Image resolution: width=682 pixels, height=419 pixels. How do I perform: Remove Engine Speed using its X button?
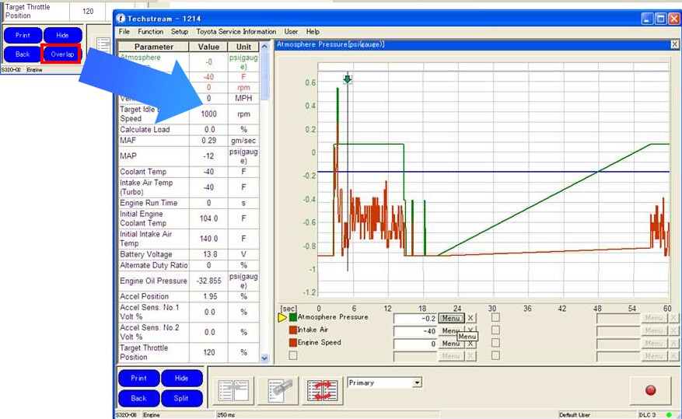click(x=470, y=344)
